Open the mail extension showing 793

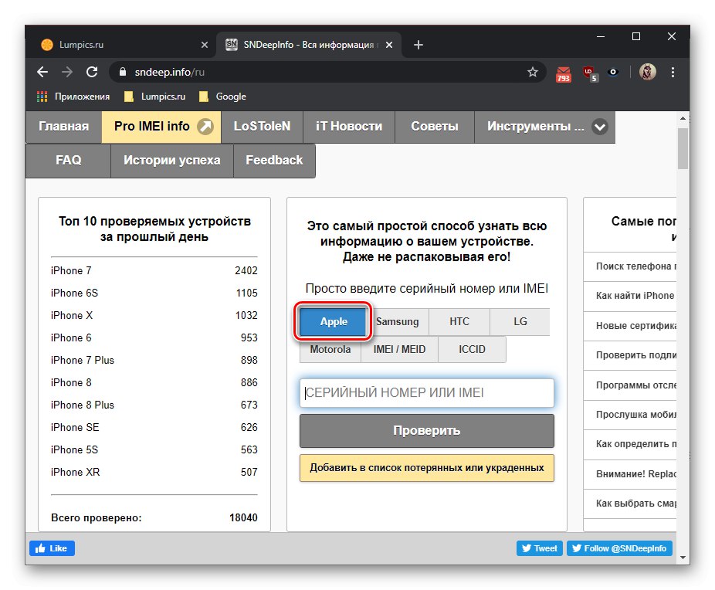(x=563, y=73)
